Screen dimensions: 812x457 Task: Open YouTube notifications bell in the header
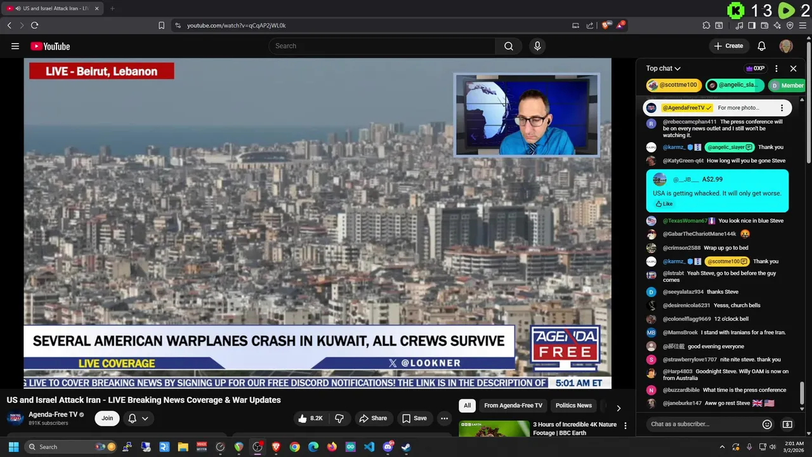pos(762,46)
